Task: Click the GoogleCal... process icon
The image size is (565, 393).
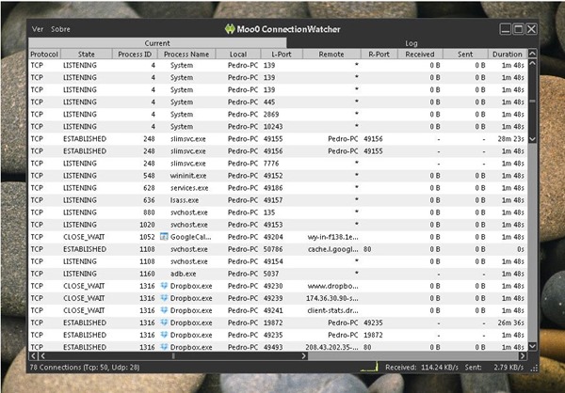Action: 164,236
